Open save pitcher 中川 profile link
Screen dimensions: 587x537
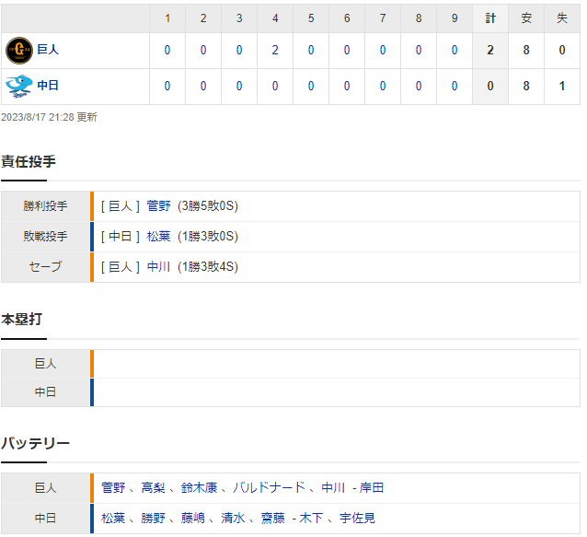click(x=159, y=267)
